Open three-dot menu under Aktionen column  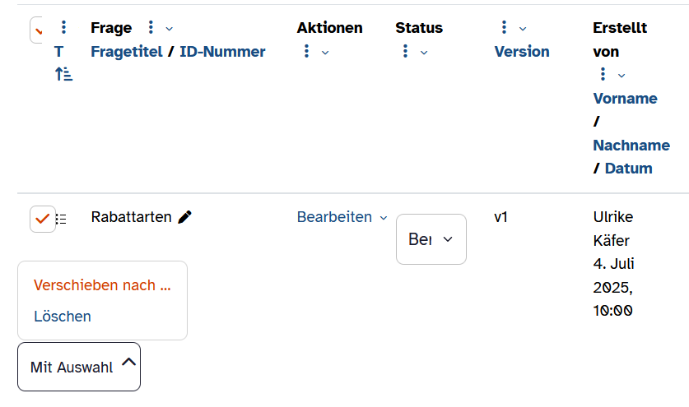pyautogui.click(x=307, y=51)
